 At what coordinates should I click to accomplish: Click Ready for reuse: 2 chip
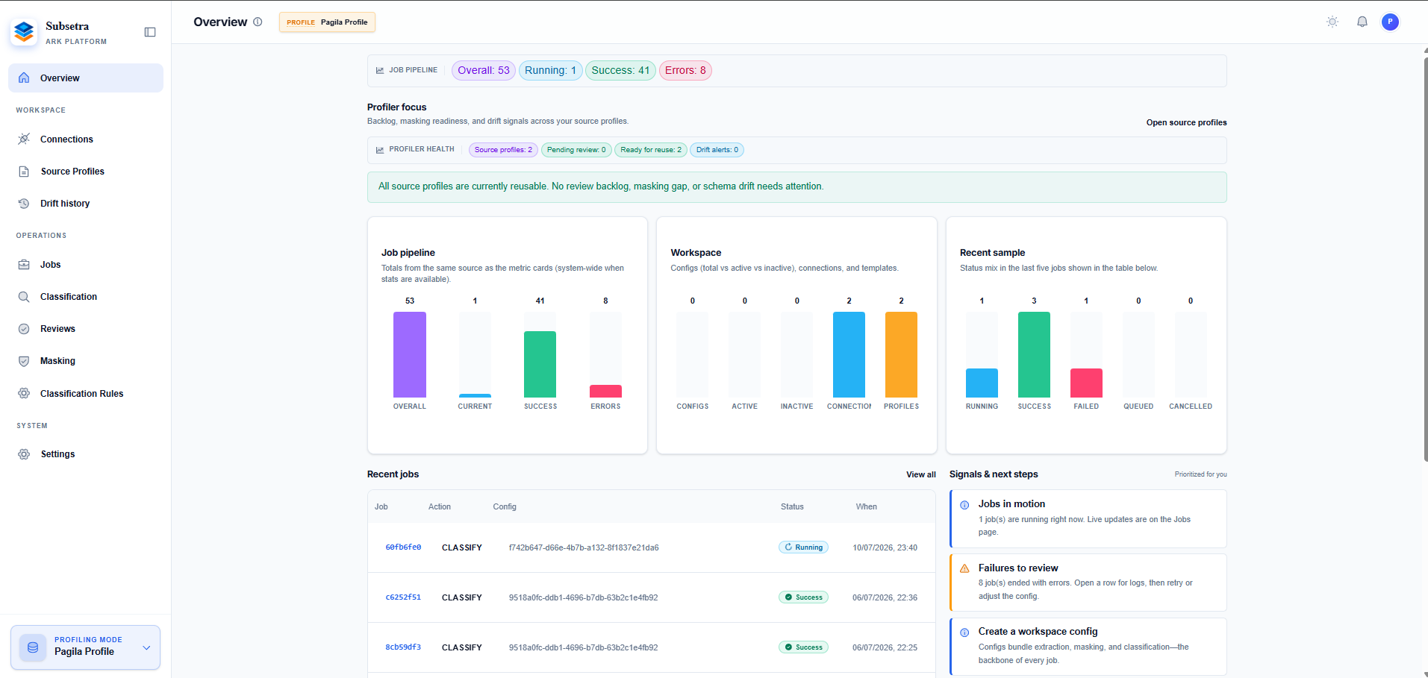(x=651, y=149)
